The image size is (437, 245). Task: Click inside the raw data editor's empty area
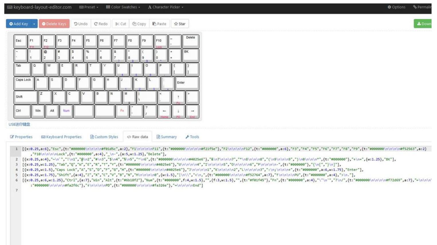pyautogui.click(x=226, y=217)
